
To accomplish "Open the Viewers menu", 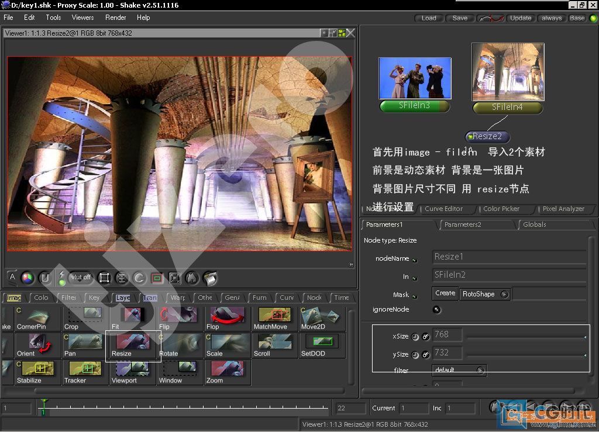I will pos(82,18).
